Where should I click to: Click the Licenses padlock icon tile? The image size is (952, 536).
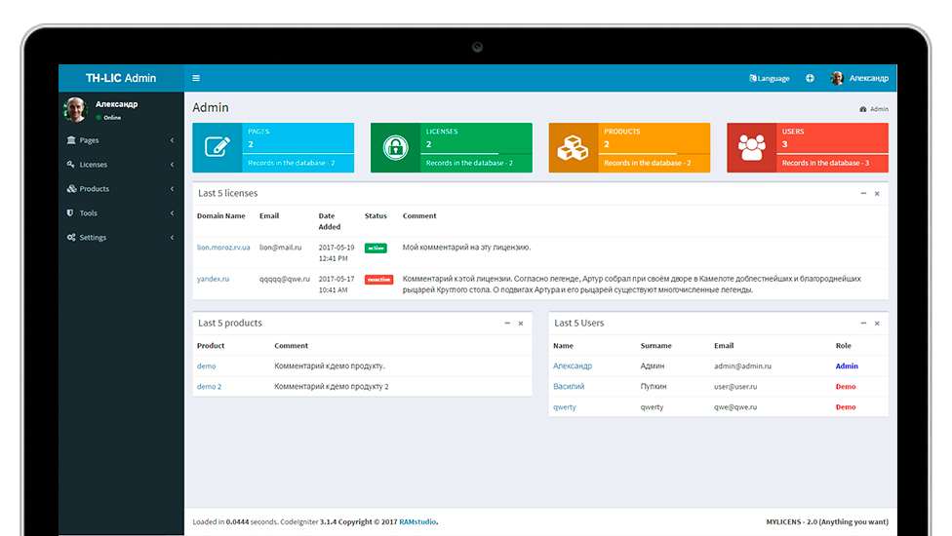395,147
